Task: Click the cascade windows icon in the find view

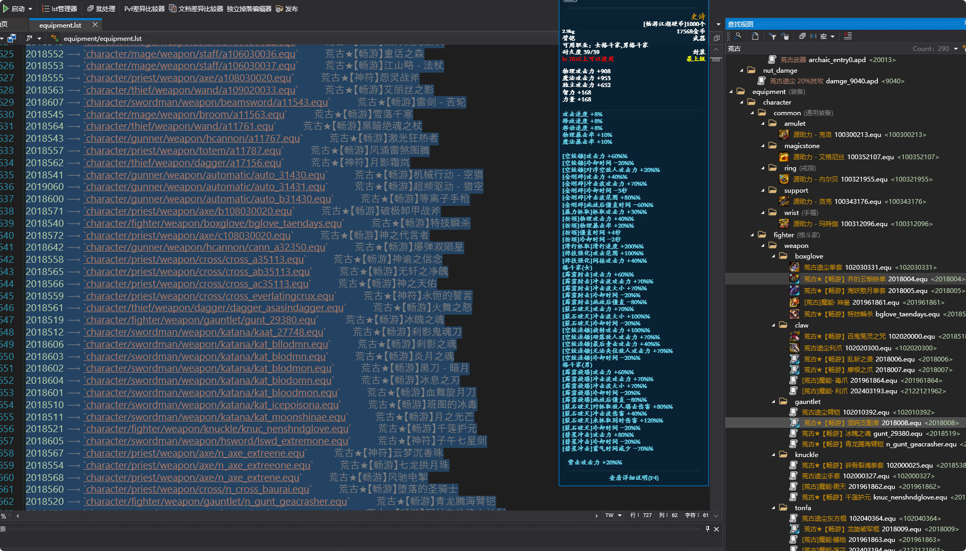Action: point(802,36)
